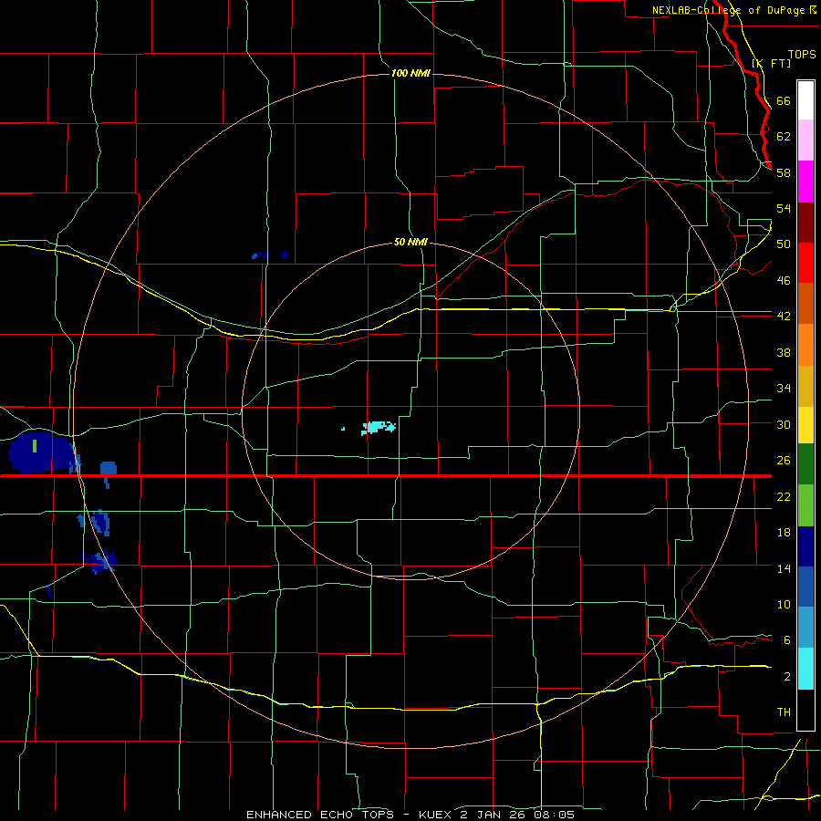Click the black TH swatch at scale bottom
This screenshot has width=821, height=821.
point(805,710)
